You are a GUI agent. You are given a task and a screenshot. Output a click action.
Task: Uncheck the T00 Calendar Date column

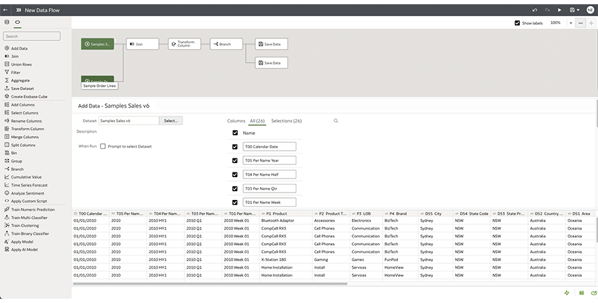tap(235, 146)
